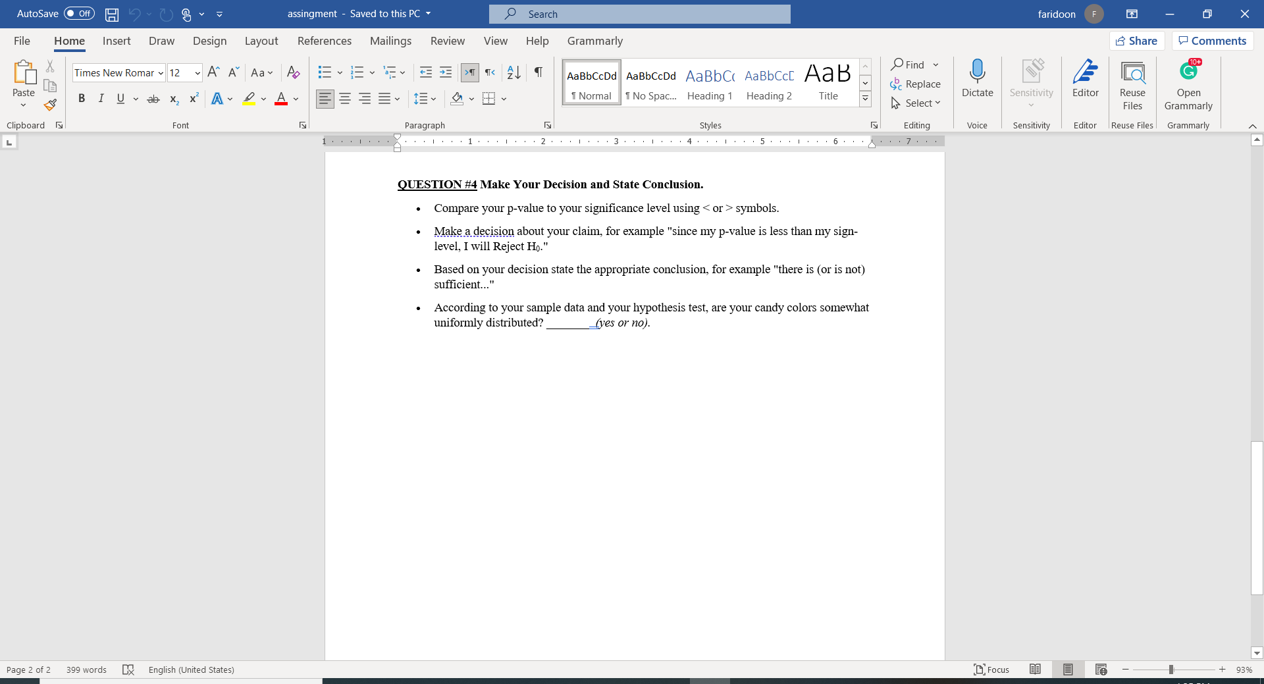Click Dictate microphone icon

tap(977, 78)
